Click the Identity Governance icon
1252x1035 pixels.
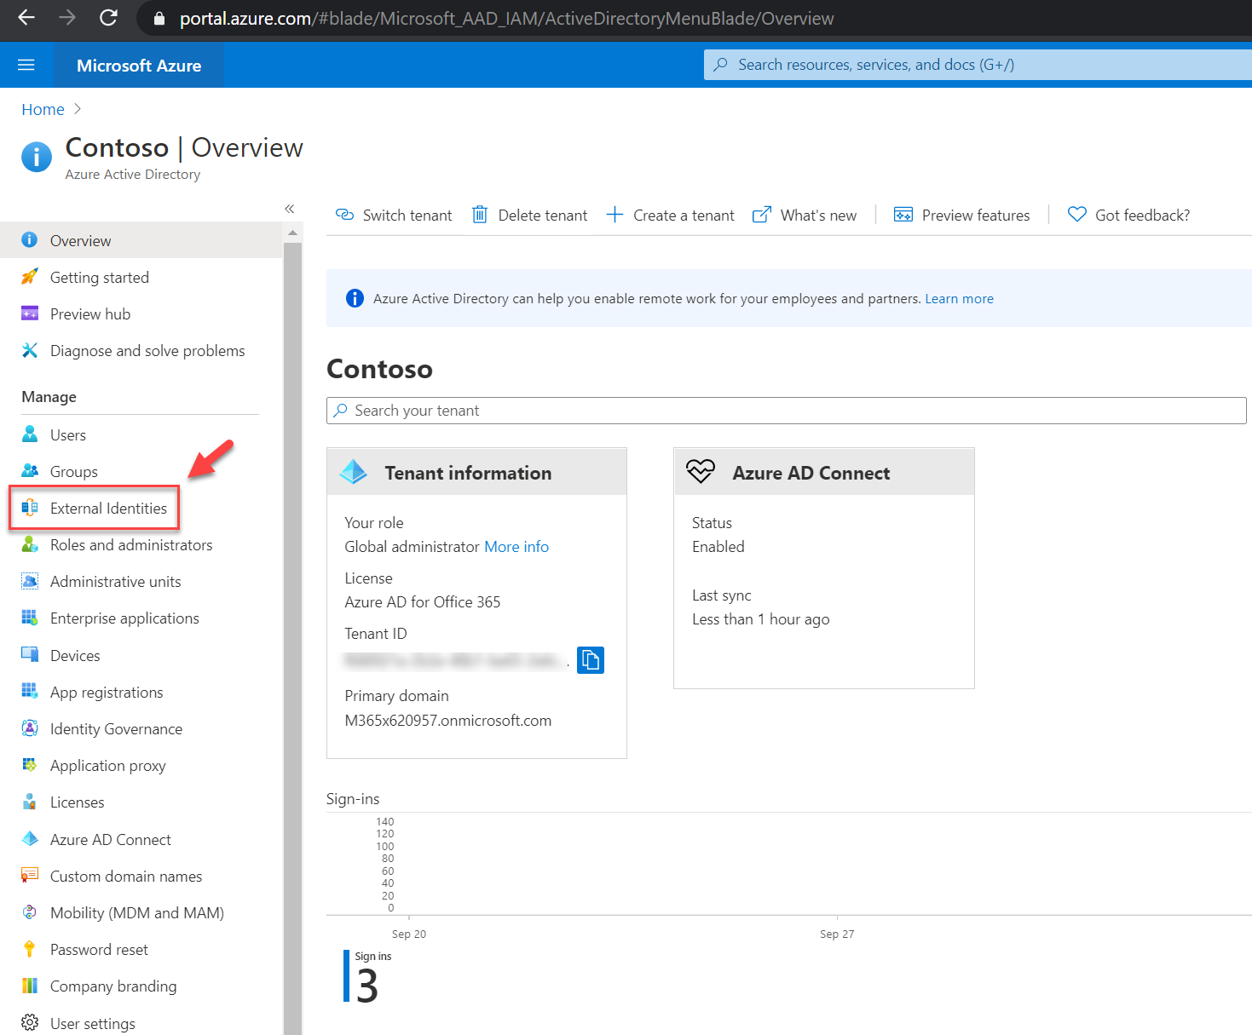29,728
